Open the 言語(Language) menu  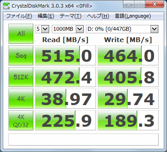point(133,16)
